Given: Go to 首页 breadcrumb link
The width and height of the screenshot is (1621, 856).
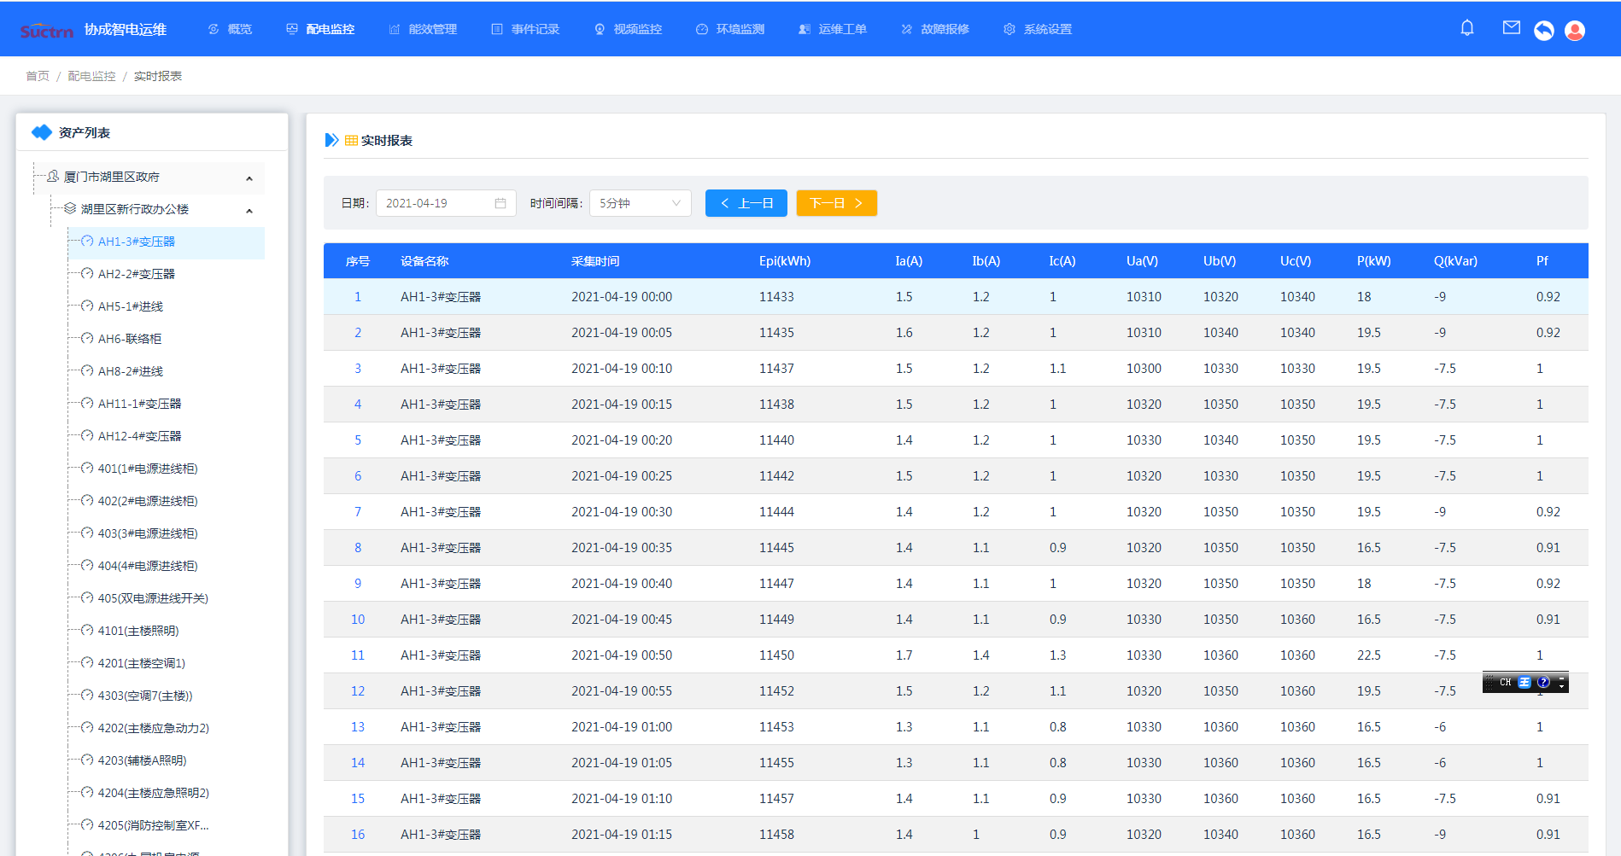Looking at the screenshot, I should click(x=38, y=76).
